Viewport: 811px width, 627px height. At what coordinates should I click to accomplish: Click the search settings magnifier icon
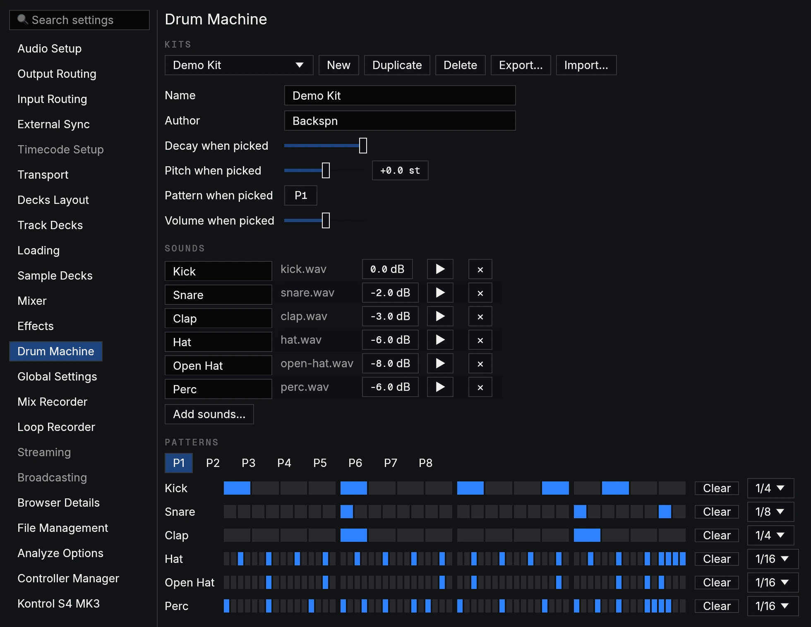pos(22,19)
